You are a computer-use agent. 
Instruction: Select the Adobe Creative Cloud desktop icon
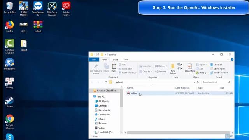66,9
